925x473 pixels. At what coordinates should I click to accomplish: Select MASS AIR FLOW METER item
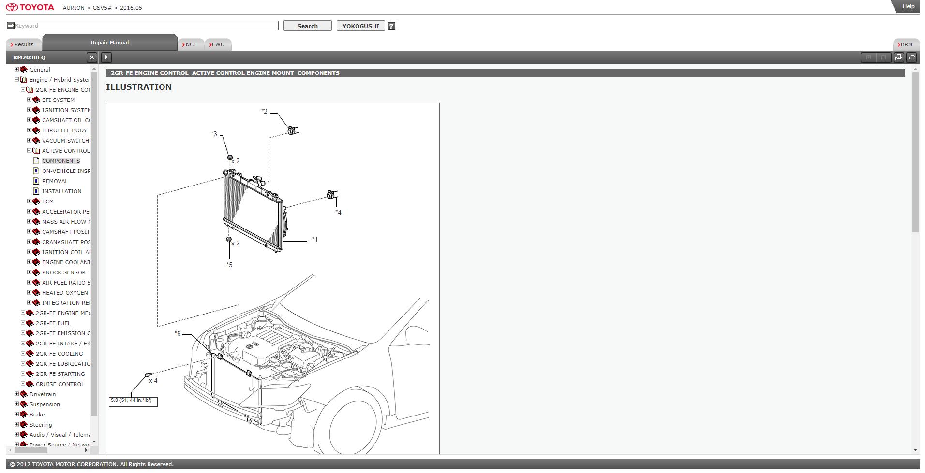click(x=66, y=222)
